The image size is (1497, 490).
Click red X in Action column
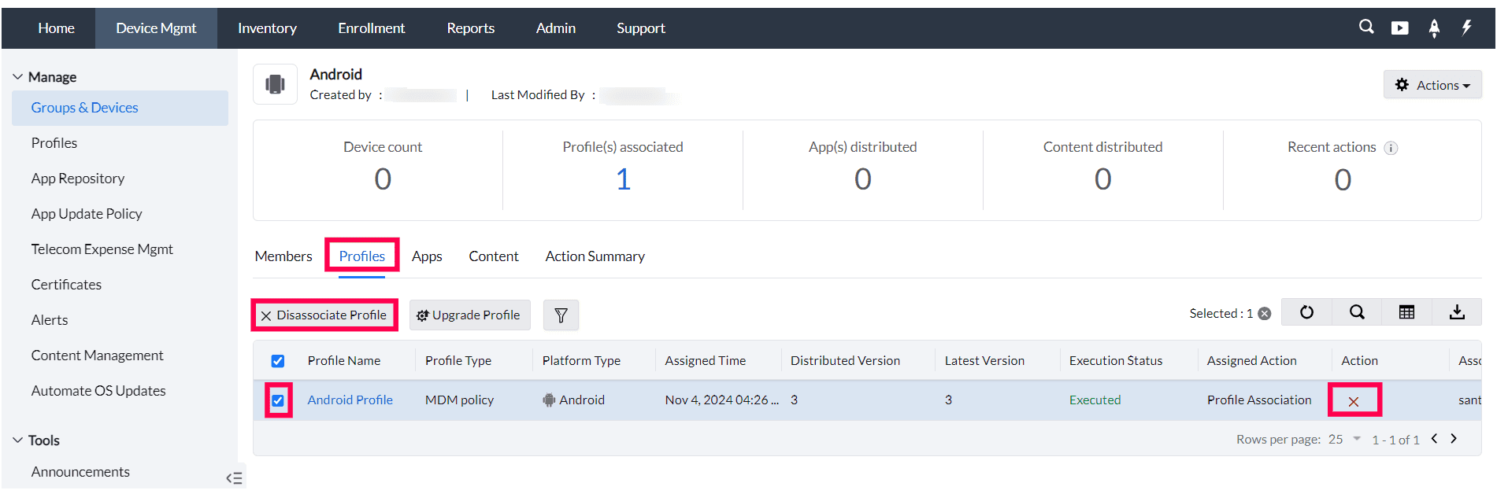click(x=1354, y=401)
